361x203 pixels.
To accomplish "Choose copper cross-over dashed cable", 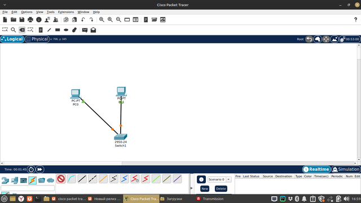I will click(x=93, y=179).
